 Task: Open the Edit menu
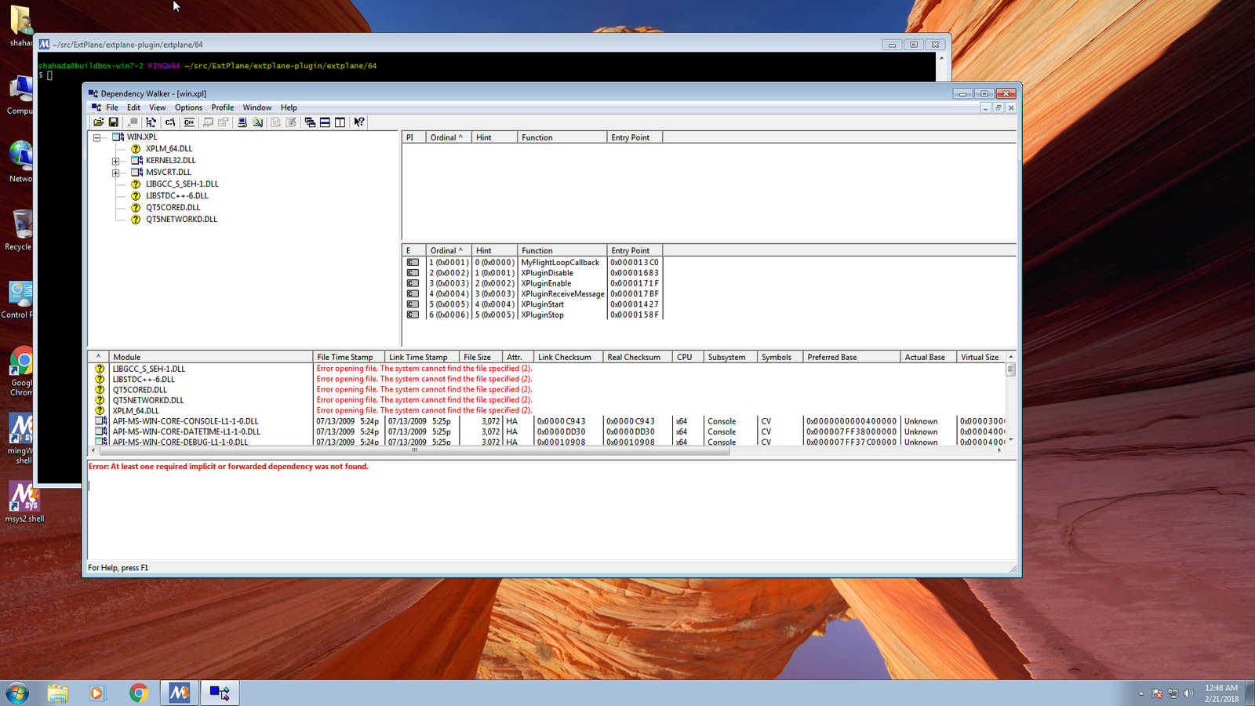(x=134, y=107)
